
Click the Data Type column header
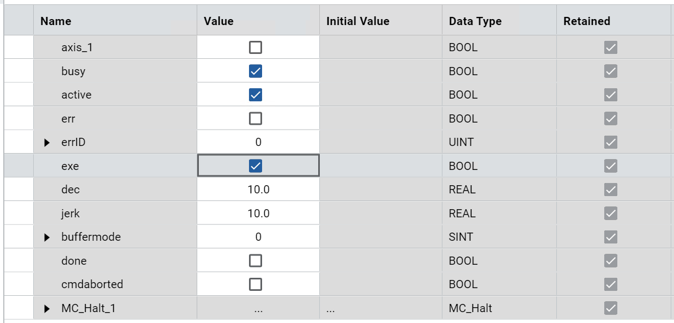point(475,21)
